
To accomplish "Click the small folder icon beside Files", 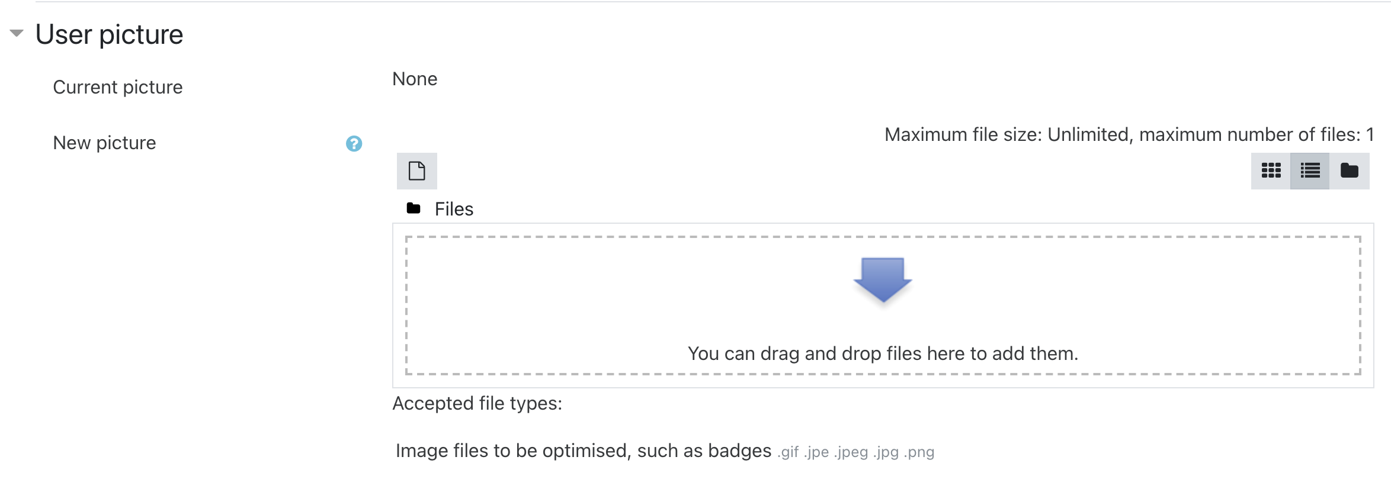I will [x=414, y=208].
